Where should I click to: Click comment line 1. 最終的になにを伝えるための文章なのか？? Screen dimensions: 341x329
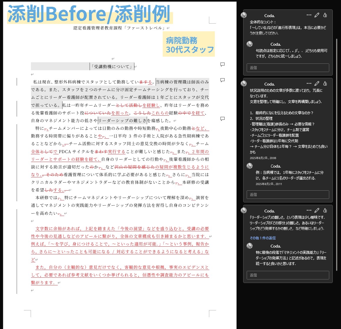coord(281,113)
